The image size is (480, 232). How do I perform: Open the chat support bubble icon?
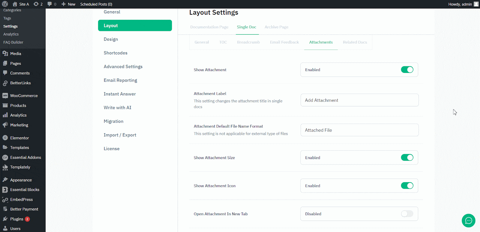click(468, 221)
